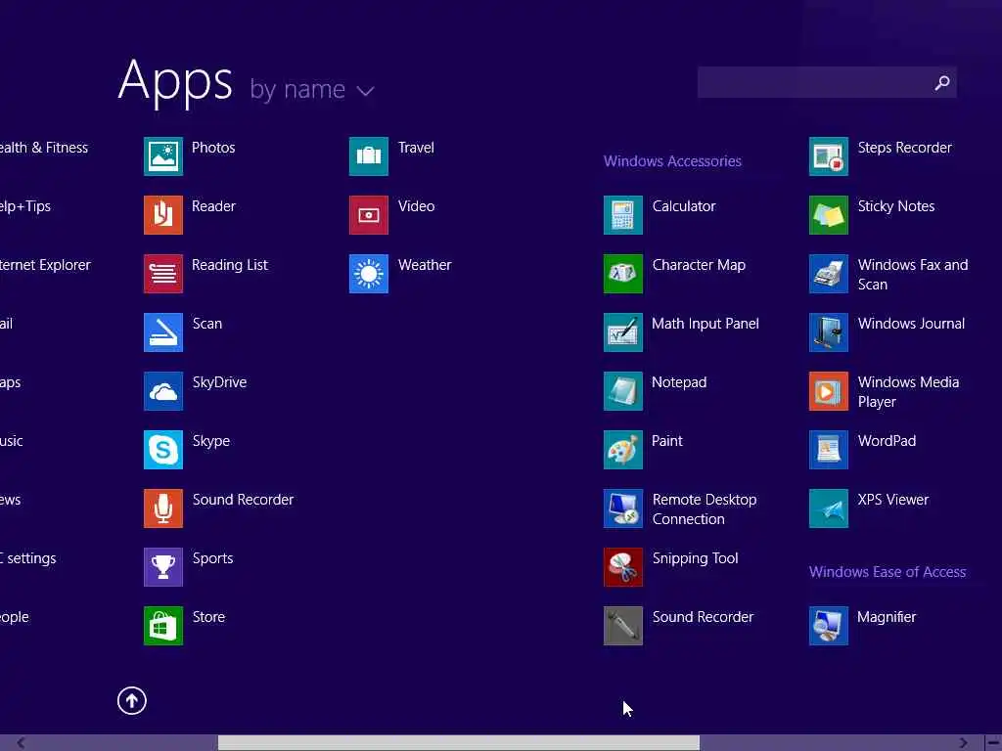Click the Weather sun icon
1002x751 pixels.
(x=369, y=274)
